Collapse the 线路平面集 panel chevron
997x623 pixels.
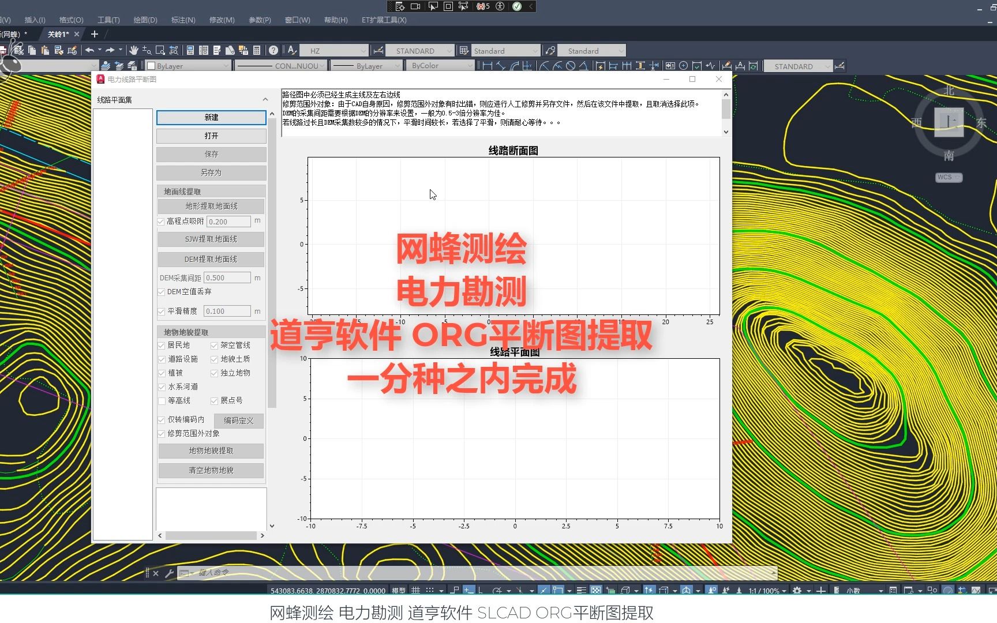pyautogui.click(x=265, y=100)
